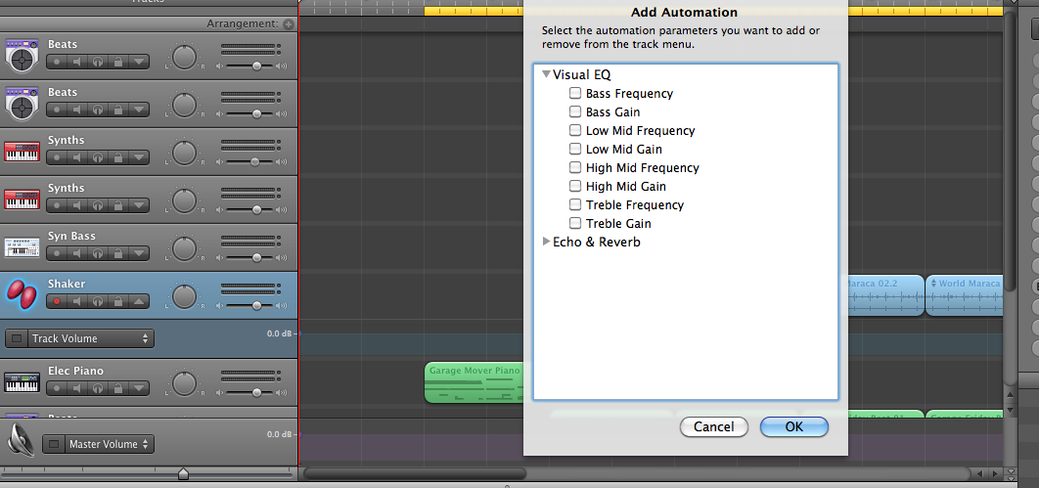Enable High Mid Frequency automation
Viewport: 1039px width, 488px height.
click(575, 167)
